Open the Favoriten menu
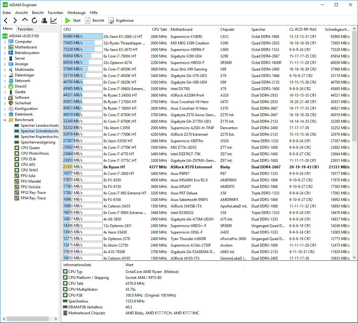The width and height of the screenshot is (358, 323). tap(56, 13)
